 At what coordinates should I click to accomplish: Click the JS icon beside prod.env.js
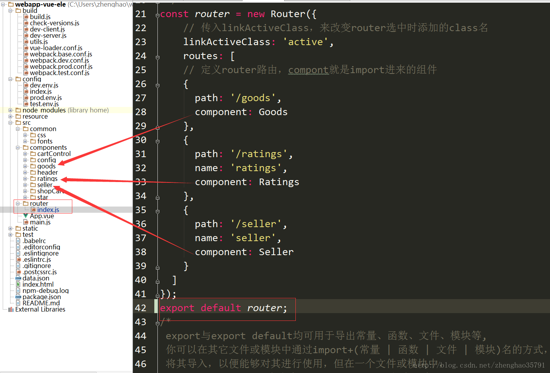(x=26, y=98)
